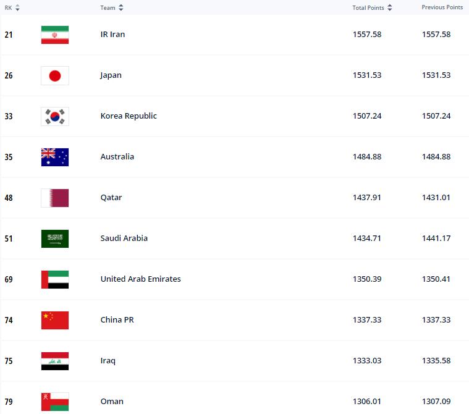
Task: Open the United Arab Emirates team link
Action: point(141,279)
